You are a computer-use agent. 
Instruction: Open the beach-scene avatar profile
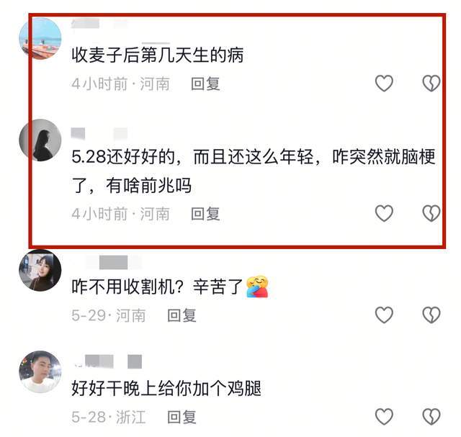pos(40,38)
